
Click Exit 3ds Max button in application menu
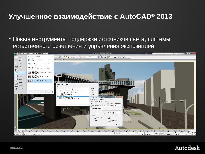49,92
